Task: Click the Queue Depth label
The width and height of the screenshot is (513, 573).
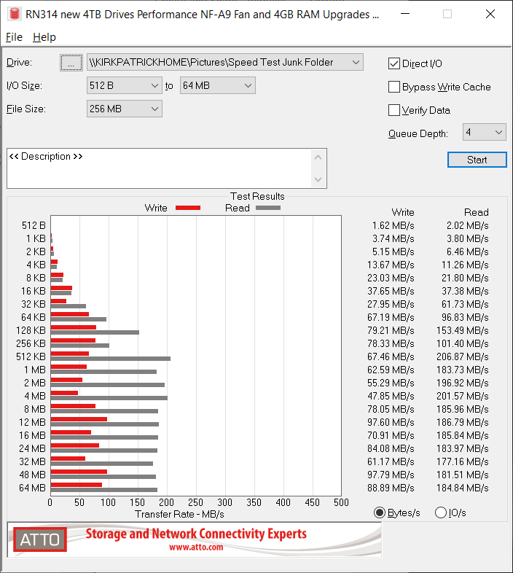Action: pos(418,133)
